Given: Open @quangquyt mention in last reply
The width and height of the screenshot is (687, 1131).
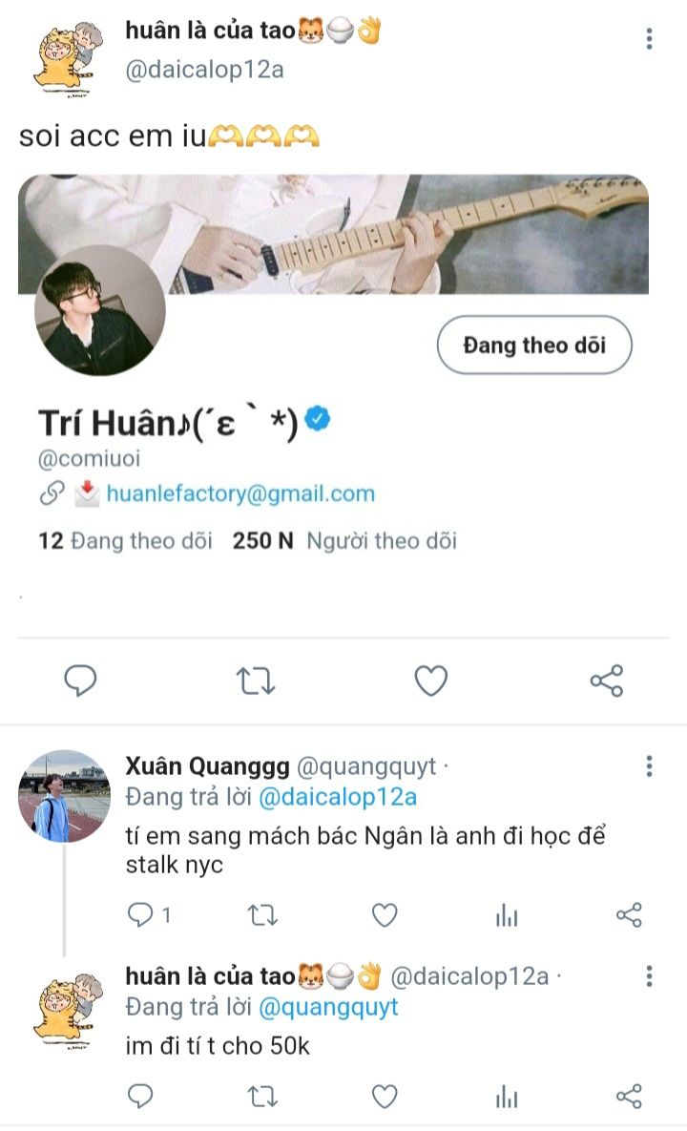Looking at the screenshot, I should tap(328, 1007).
